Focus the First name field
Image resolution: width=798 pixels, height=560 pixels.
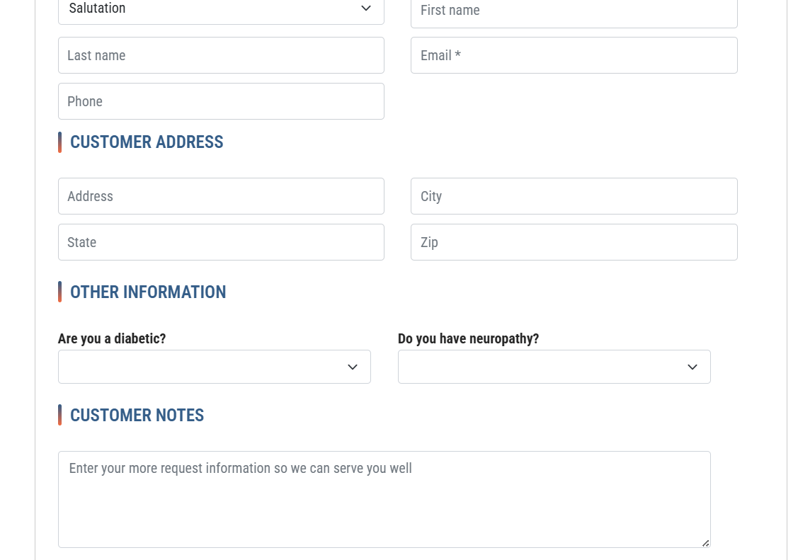point(574,11)
